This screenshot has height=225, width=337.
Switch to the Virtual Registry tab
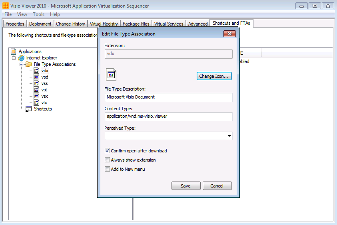coord(104,24)
